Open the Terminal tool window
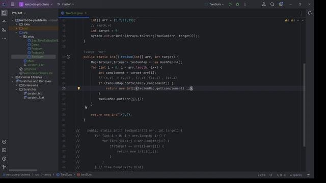The image size is (326, 183). (4, 150)
